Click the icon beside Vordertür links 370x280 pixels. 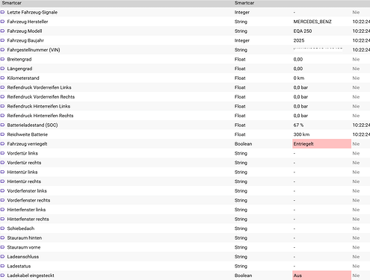(x=2, y=153)
